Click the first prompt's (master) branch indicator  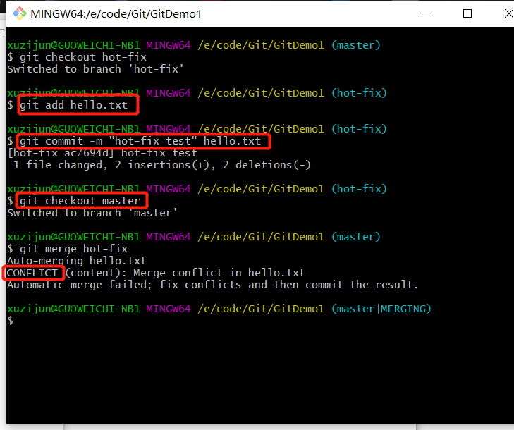(355, 45)
